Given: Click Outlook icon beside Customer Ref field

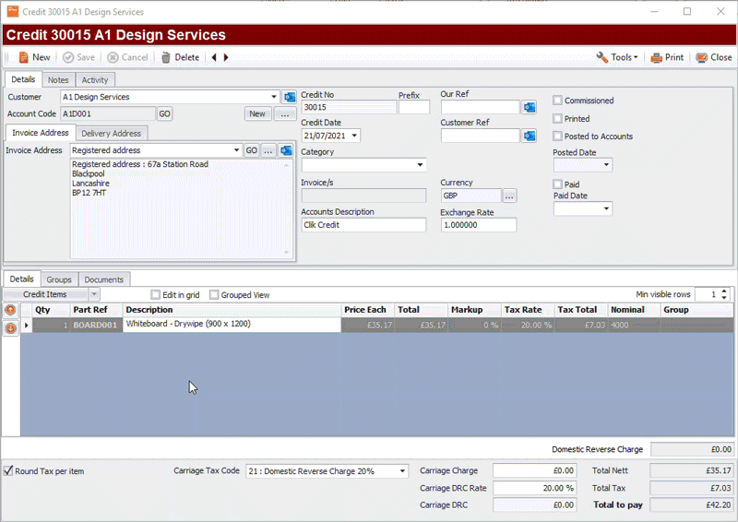Looking at the screenshot, I should coord(530,136).
